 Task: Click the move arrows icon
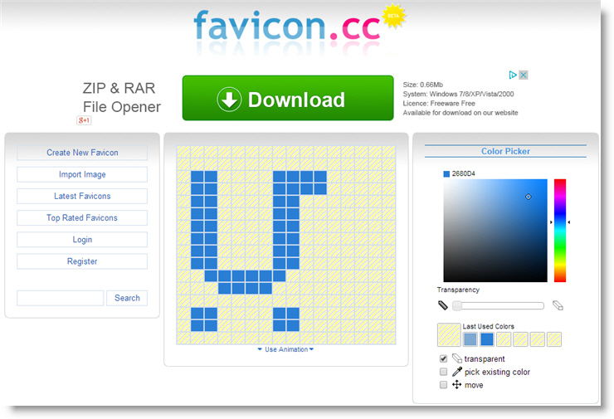pos(456,384)
